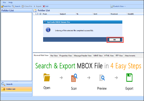Open the Properties View tab
Image resolution: width=144 pixels, height=101 pixels.
pos(66,56)
